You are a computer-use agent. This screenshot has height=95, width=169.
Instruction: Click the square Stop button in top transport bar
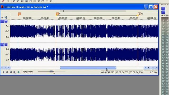pyautogui.click(x=26, y=1)
